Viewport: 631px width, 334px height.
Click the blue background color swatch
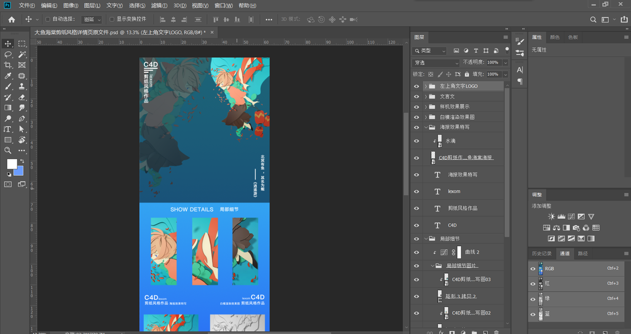(19, 172)
